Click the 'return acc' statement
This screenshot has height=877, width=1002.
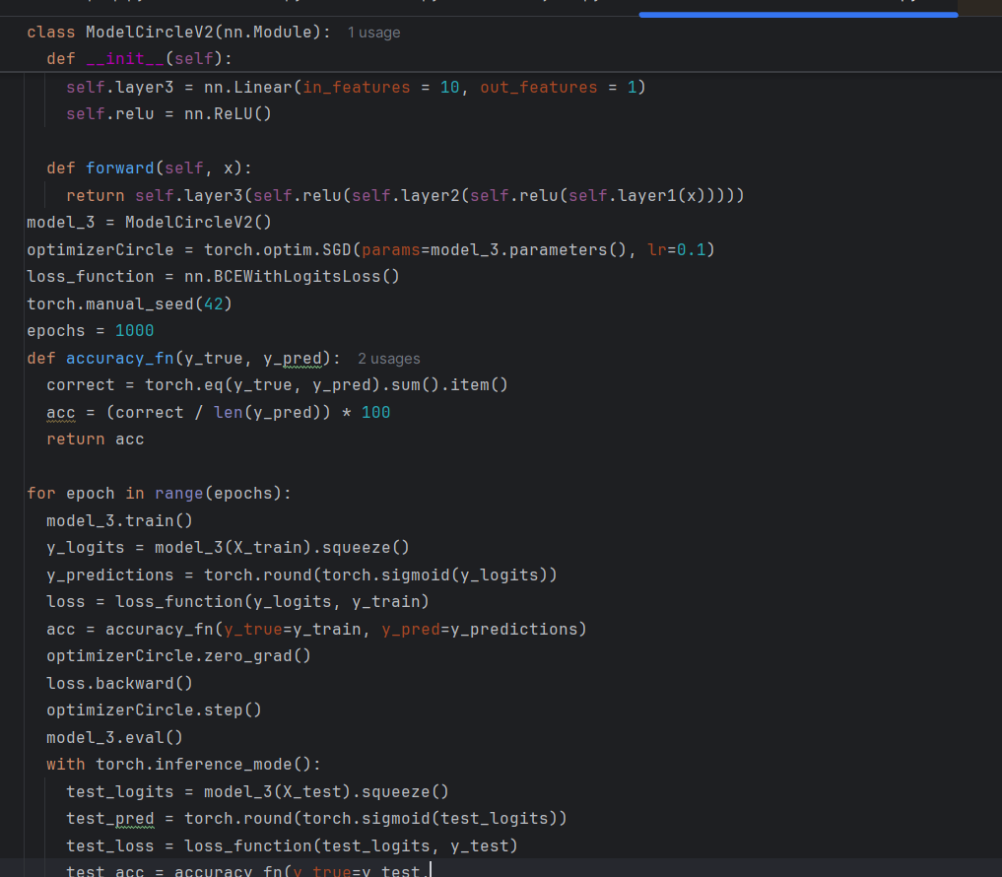(95, 439)
